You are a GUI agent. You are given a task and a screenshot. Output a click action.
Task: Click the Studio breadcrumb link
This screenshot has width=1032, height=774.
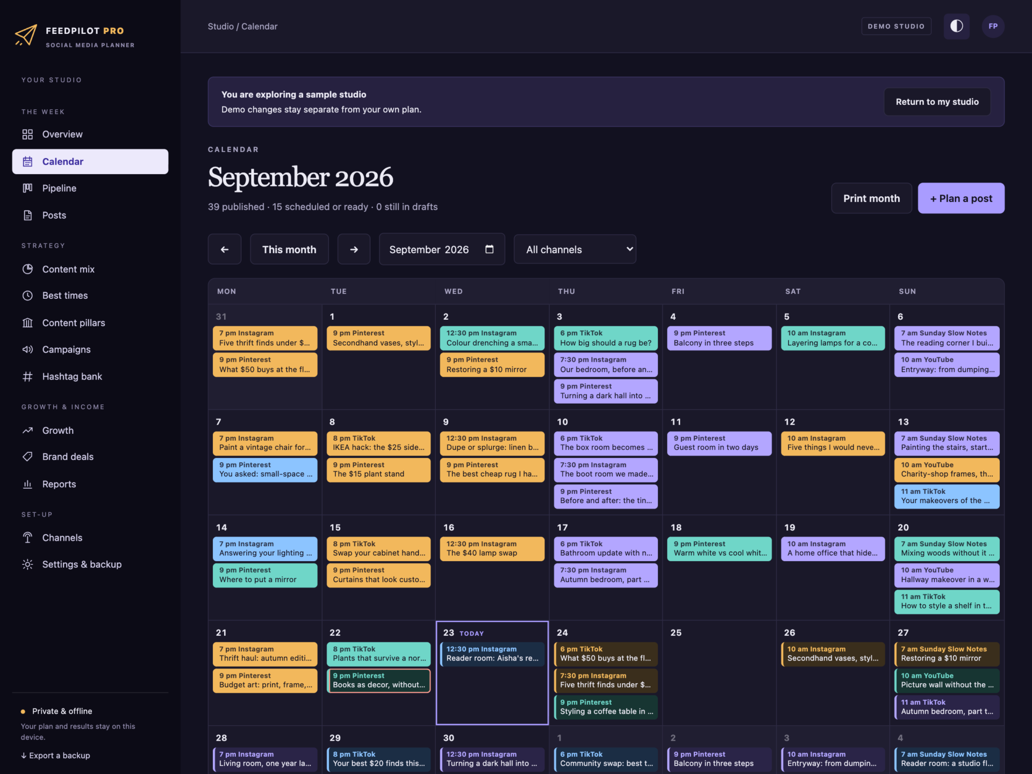tap(220, 26)
